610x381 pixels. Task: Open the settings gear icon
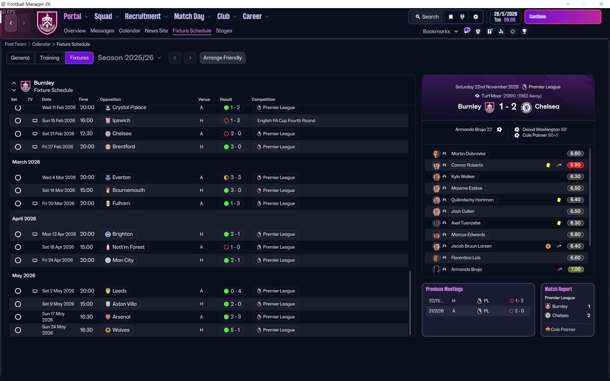tap(476, 17)
